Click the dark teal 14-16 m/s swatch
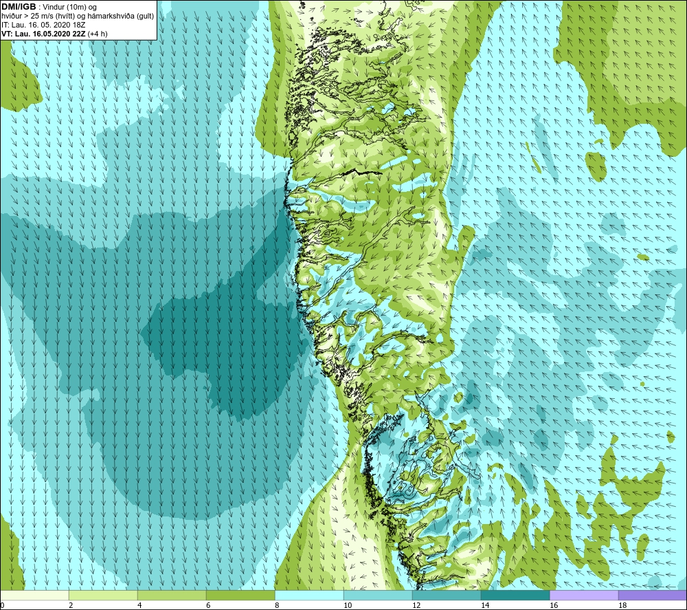This screenshot has width=687, height=610. click(515, 595)
